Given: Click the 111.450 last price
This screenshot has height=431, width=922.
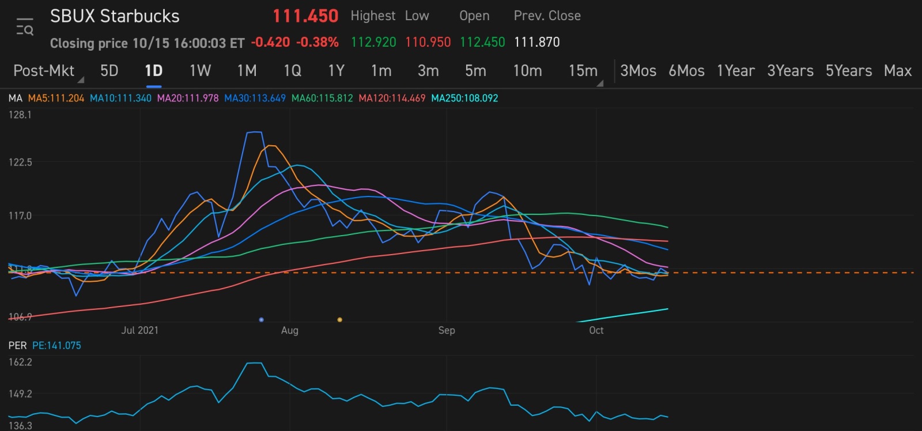Looking at the screenshot, I should pos(305,16).
